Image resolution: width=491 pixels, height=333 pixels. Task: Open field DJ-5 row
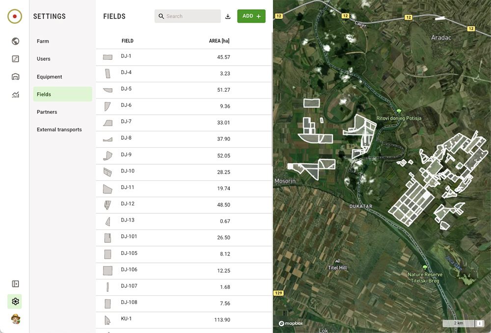click(184, 90)
